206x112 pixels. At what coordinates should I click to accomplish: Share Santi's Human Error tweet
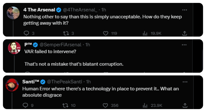click(185, 105)
